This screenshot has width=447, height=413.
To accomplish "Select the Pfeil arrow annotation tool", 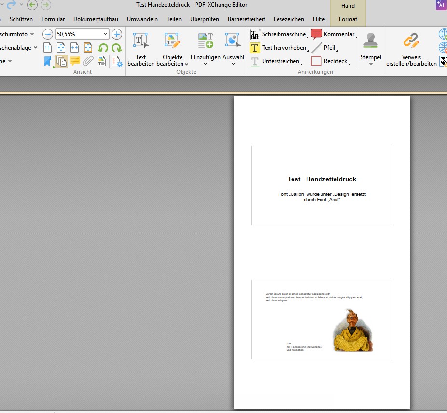I will point(324,48).
